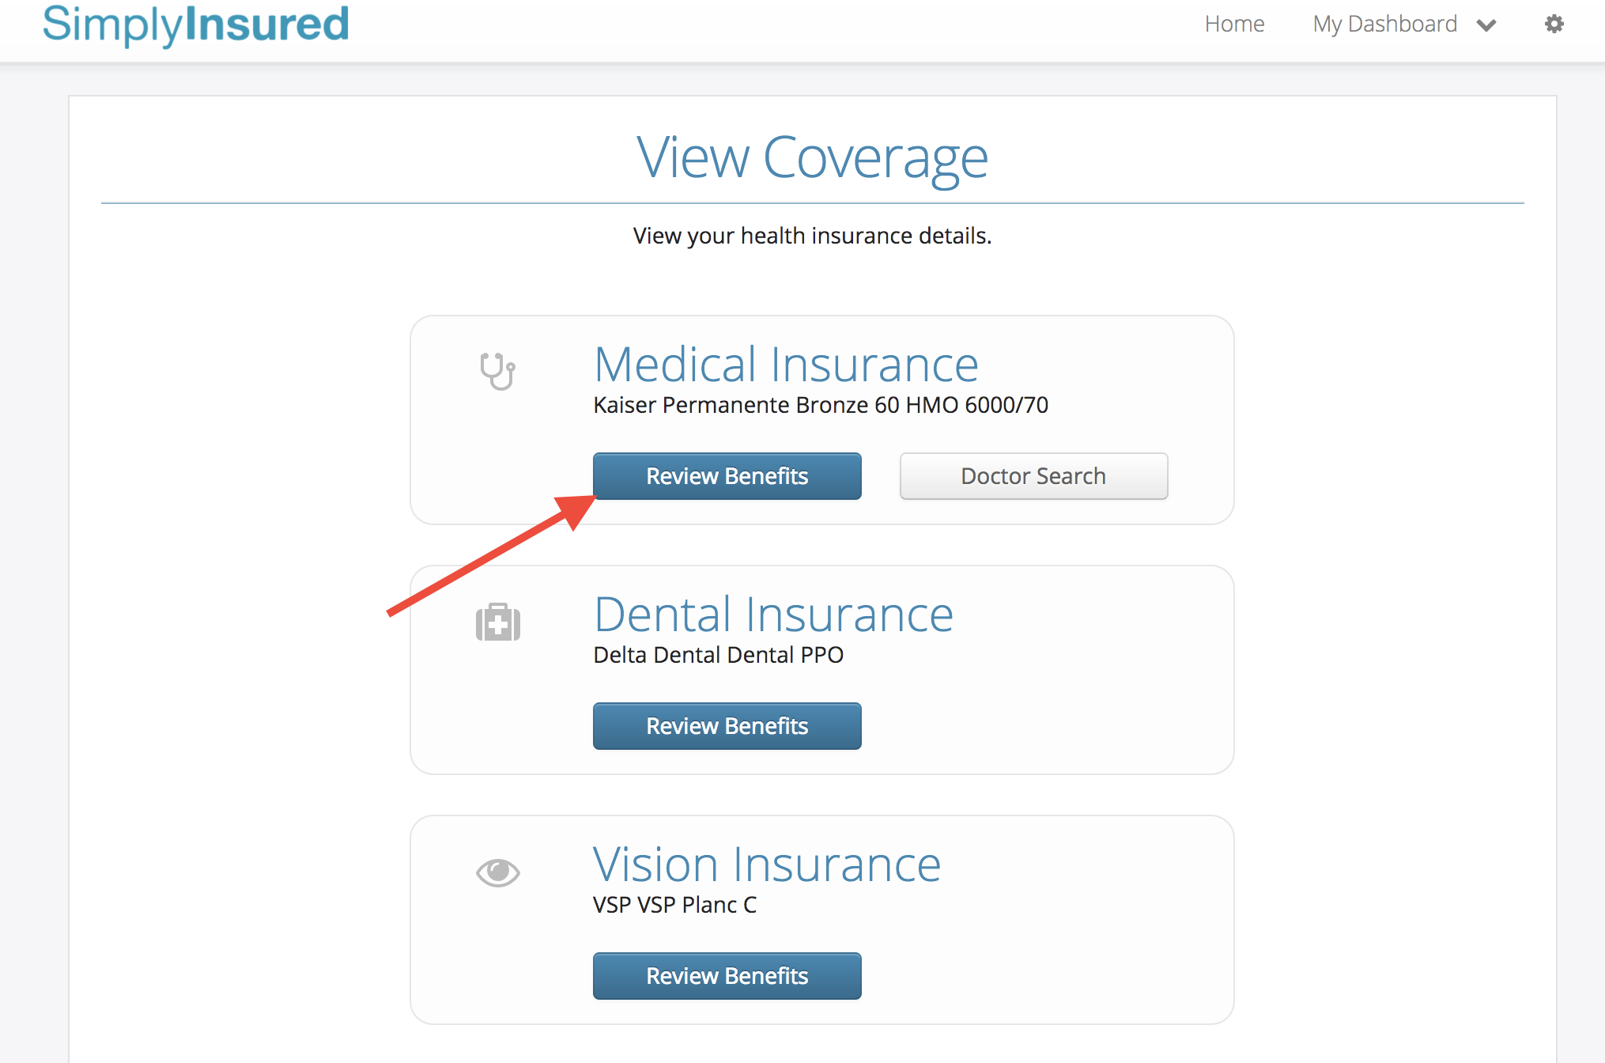Review Benefits for Dental Insurance
This screenshot has height=1063, width=1605.
pyautogui.click(x=727, y=725)
